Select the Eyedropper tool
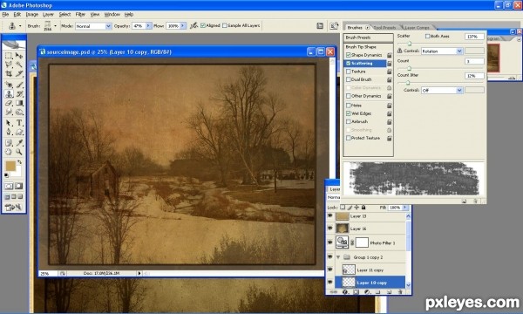 pyautogui.click(x=19, y=143)
